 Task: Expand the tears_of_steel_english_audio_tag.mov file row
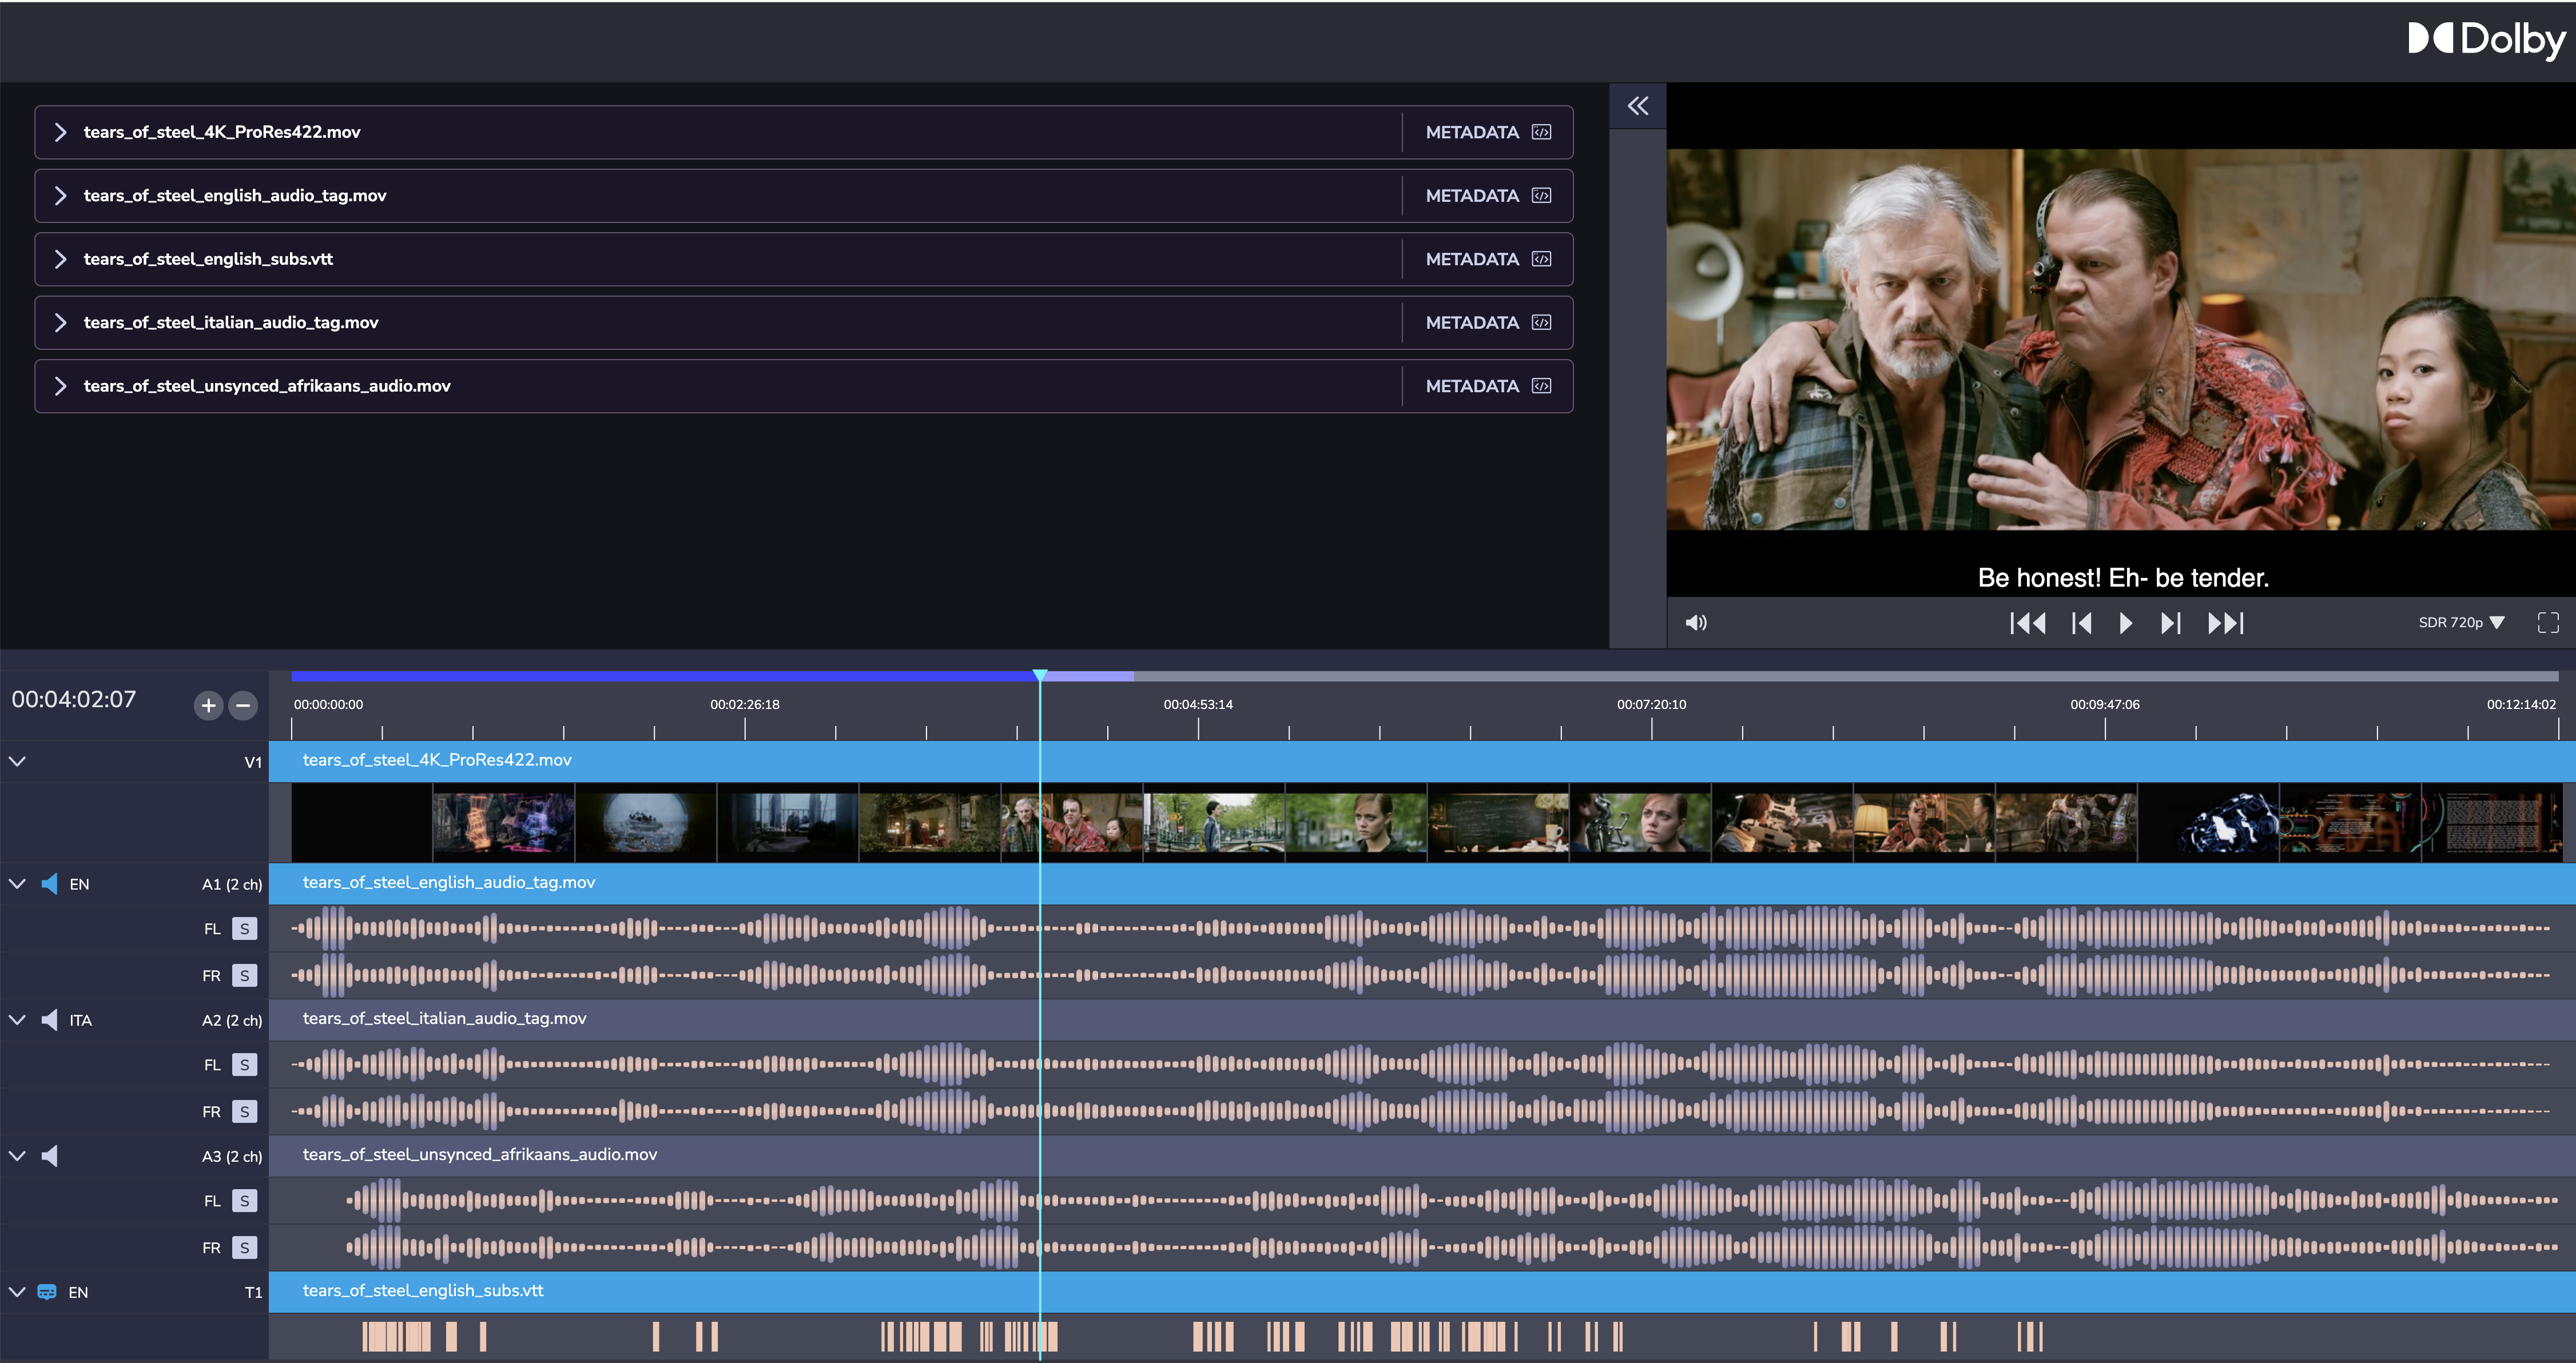coord(61,196)
